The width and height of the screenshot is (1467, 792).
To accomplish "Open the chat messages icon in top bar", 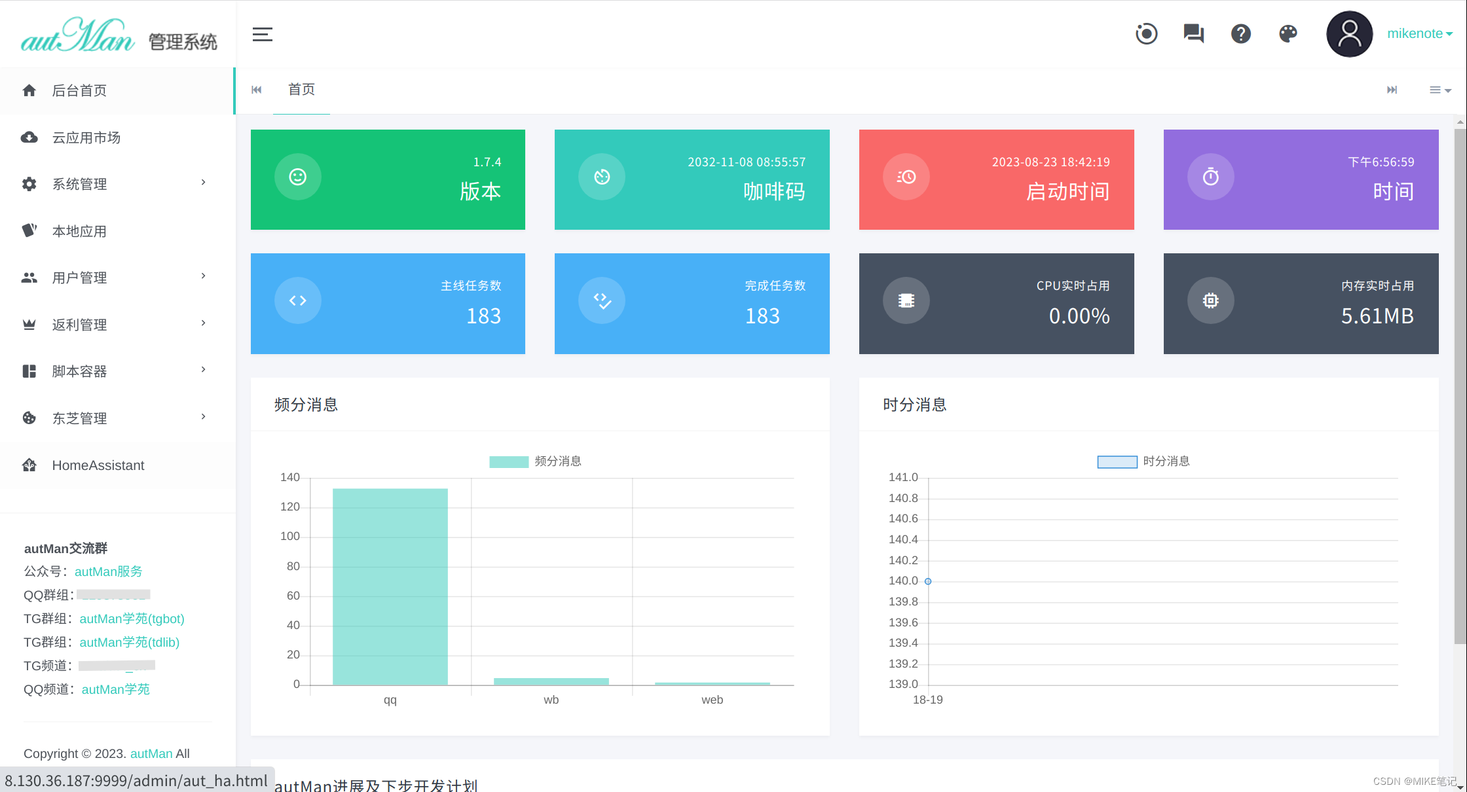I will tap(1193, 33).
